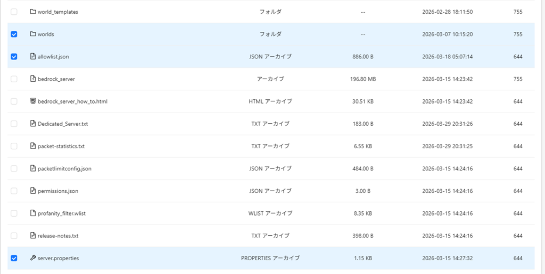Click the profanity_filter.wlist file icon
Viewport: 545px width, 274px height.
33,213
